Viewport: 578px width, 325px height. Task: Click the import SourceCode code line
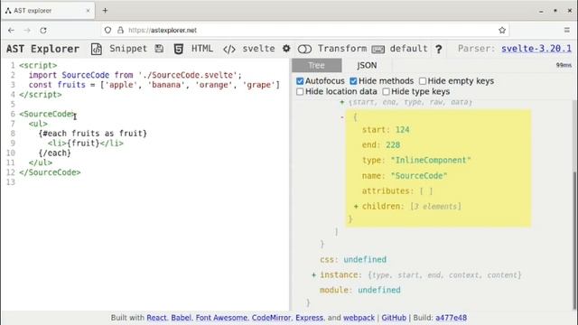[x=135, y=75]
